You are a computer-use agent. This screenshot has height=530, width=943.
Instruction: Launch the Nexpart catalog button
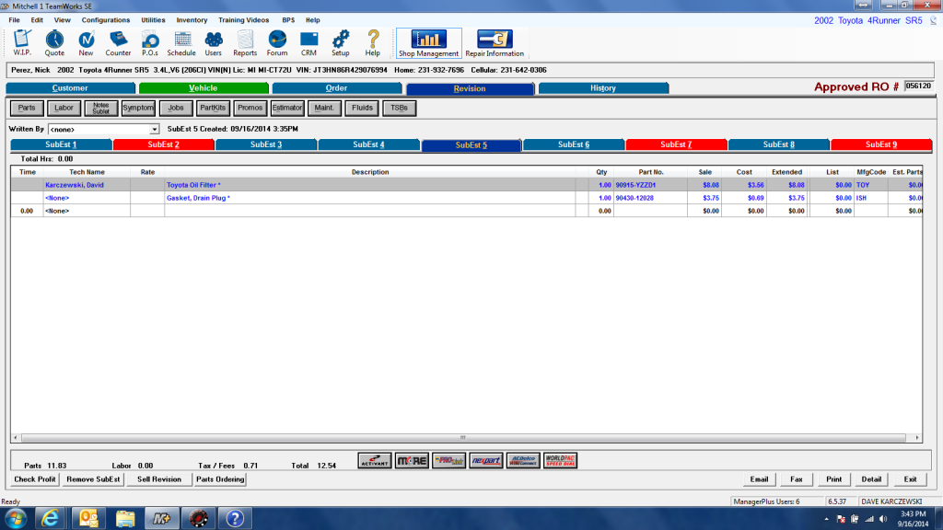click(x=486, y=461)
